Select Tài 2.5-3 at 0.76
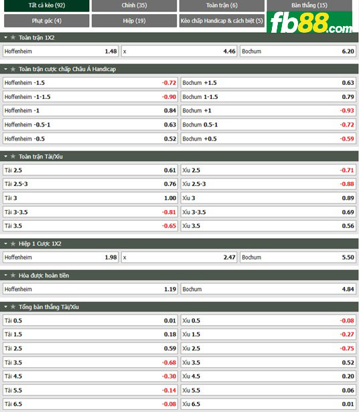Image resolution: width=359 pixels, height=412 pixels. [x=90, y=184]
